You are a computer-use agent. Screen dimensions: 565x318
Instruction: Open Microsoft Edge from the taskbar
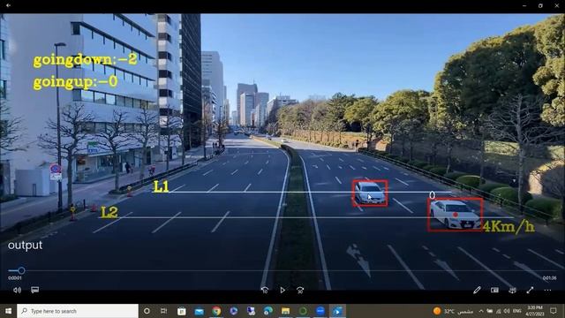pyautogui.click(x=268, y=311)
